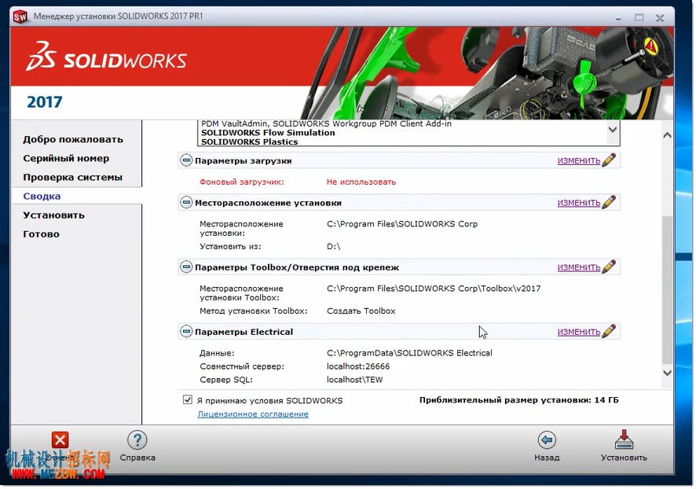Click the summary pane scroll down arrow
Screen dimensions: 696x489
[669, 373]
